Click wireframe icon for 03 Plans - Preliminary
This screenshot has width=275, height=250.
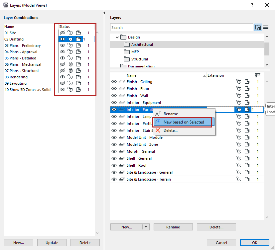[78, 45]
